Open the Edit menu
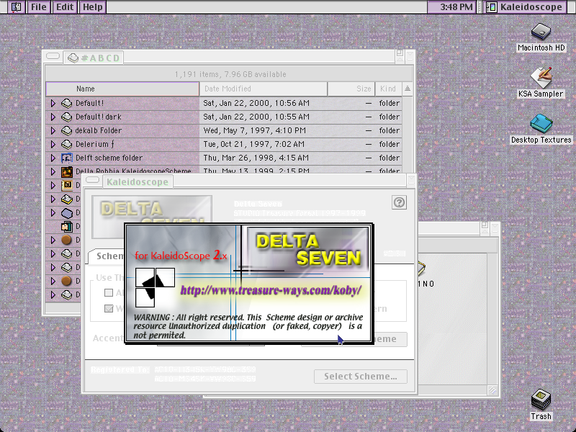The height and width of the screenshot is (432, 576). [65, 7]
